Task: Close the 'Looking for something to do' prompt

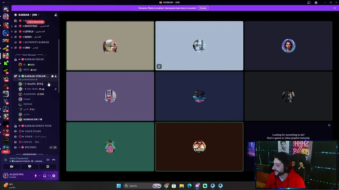Action: [329, 125]
